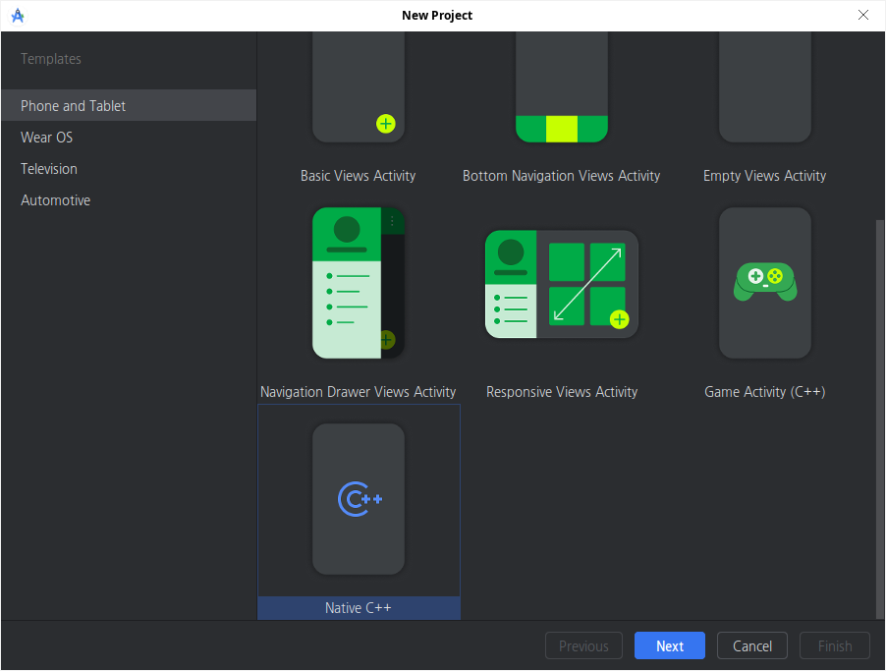Click the Next button
This screenshot has height=671, width=886.
pyautogui.click(x=670, y=645)
